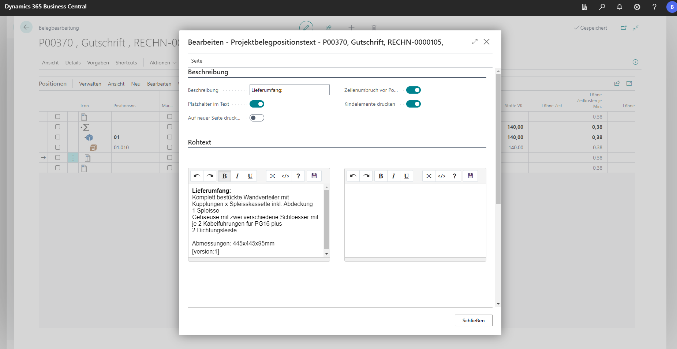Click the save disk icon in the right editor

pos(470,176)
